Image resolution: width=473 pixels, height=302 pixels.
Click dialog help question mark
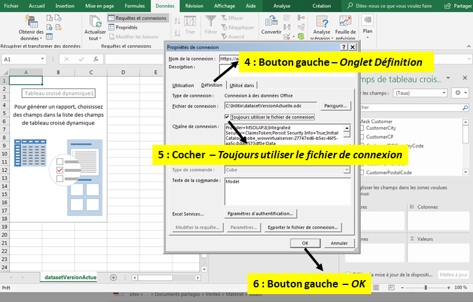tap(344, 47)
